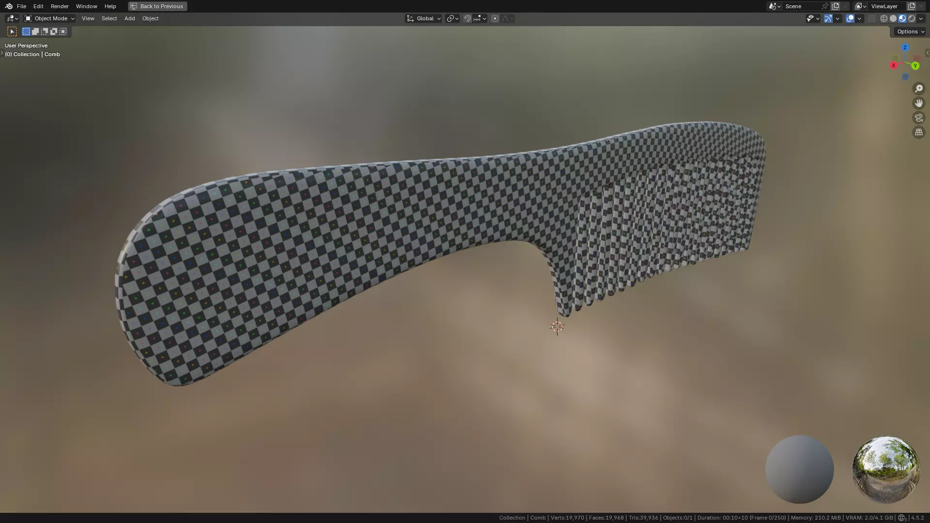
Task: Open the editor type selector dropdown
Action: click(x=12, y=18)
